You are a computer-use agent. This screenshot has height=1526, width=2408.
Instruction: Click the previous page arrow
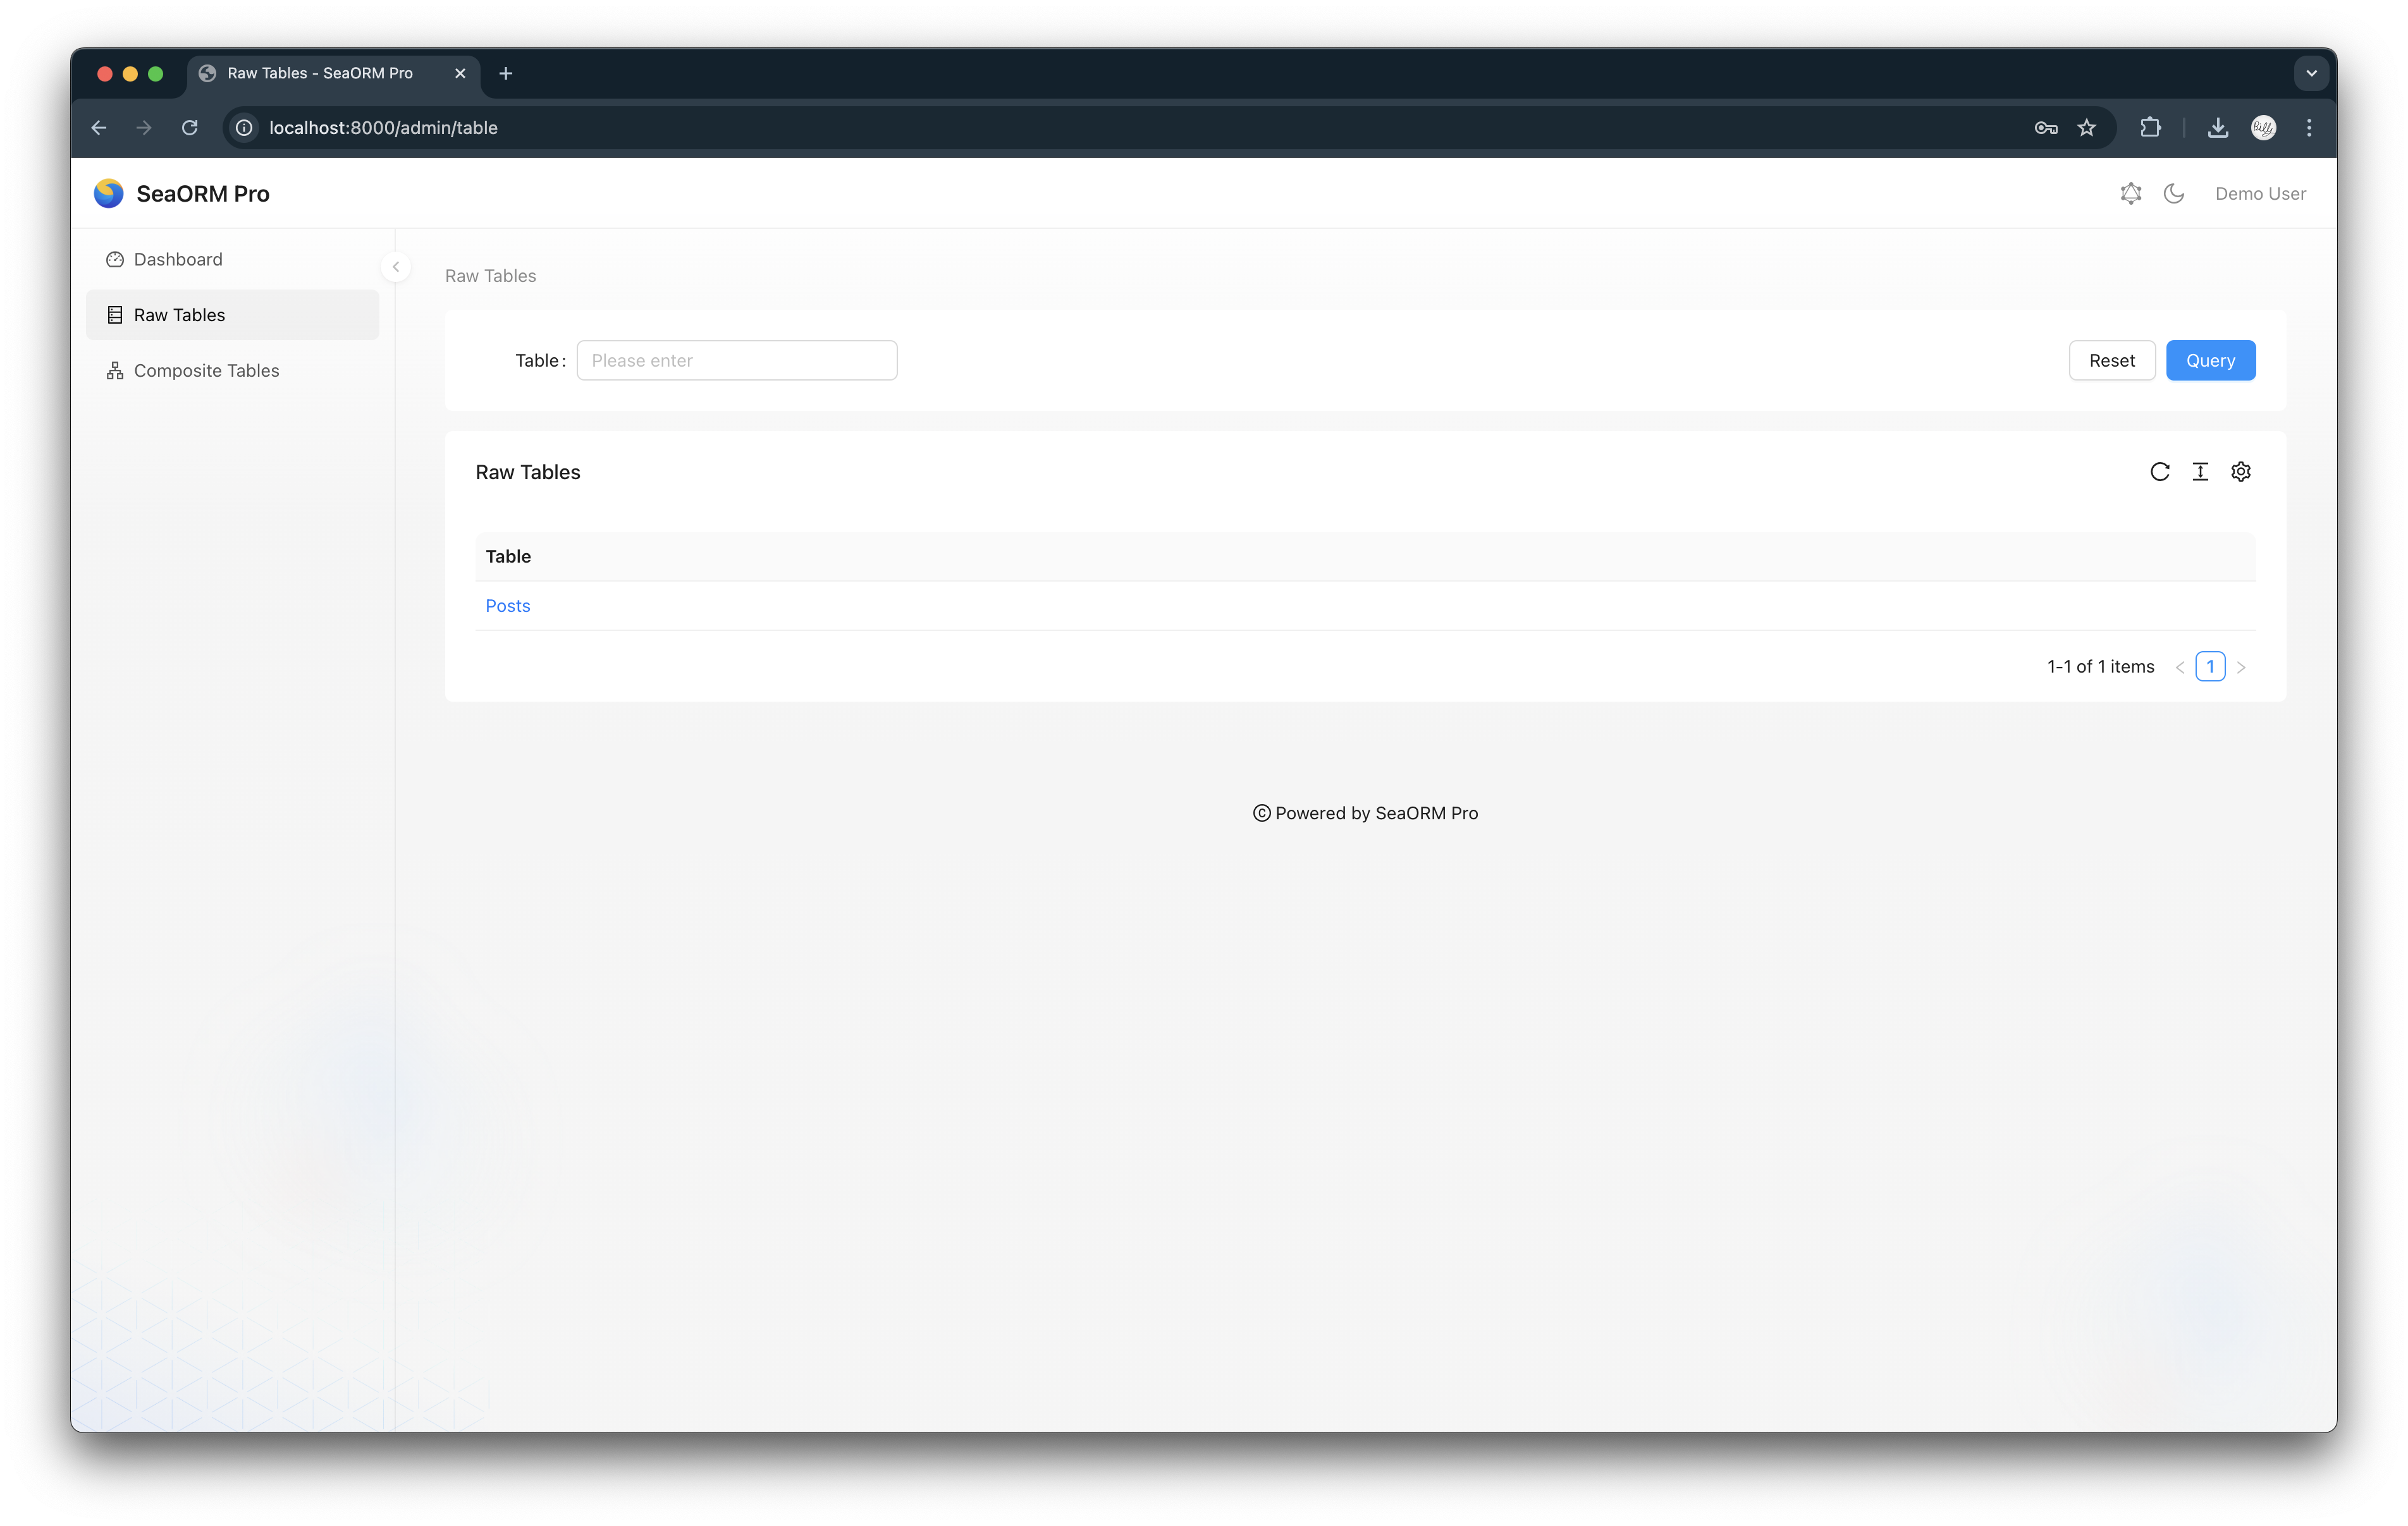coord(2179,667)
